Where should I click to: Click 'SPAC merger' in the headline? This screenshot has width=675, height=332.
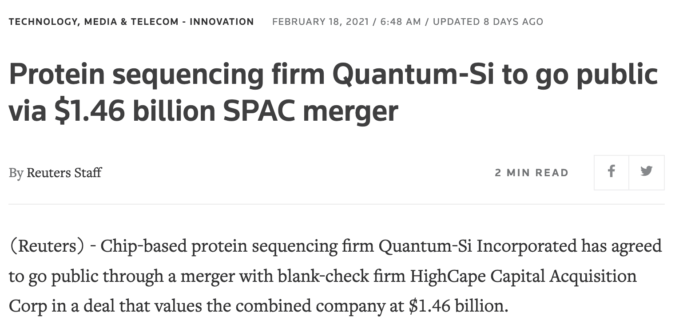coord(310,111)
